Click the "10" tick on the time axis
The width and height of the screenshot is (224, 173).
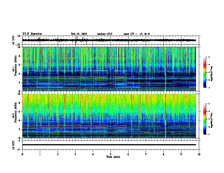199,154
